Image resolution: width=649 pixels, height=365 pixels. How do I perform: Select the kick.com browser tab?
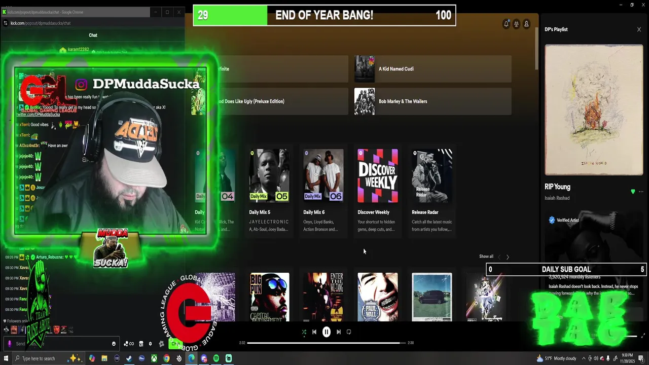(x=46, y=12)
